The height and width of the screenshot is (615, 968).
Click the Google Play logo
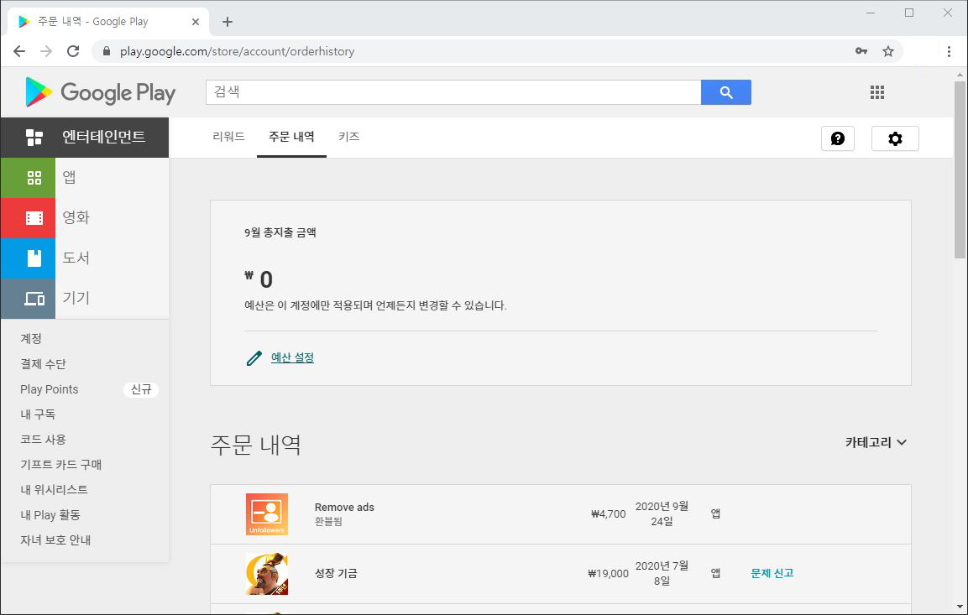click(x=100, y=92)
